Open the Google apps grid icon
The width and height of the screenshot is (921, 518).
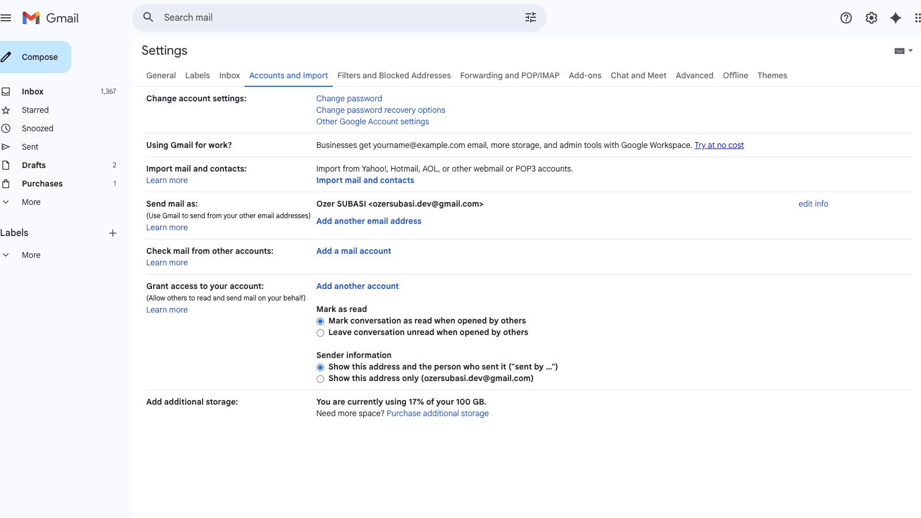coord(917,18)
